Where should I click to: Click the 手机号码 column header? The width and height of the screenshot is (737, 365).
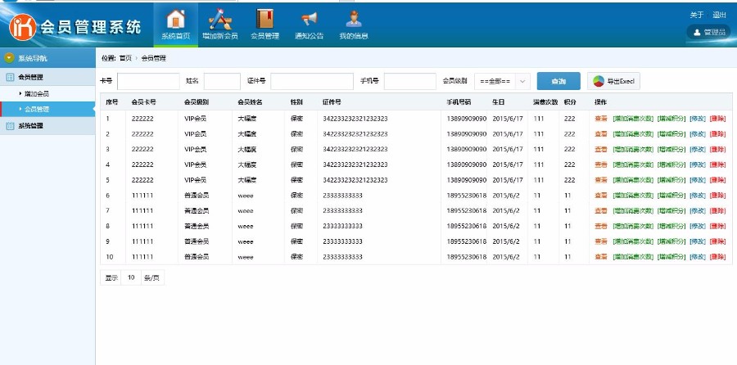459,102
